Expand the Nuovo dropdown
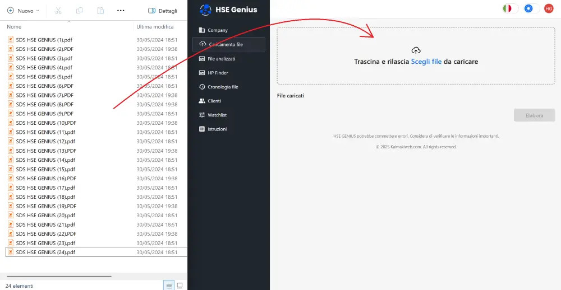This screenshot has width=561, height=290. coord(23,11)
